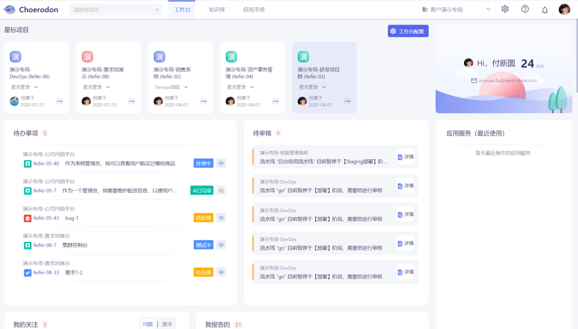Switch to the 知识库 tab
Image resolution: width=578 pixels, height=329 pixels.
[x=217, y=10]
